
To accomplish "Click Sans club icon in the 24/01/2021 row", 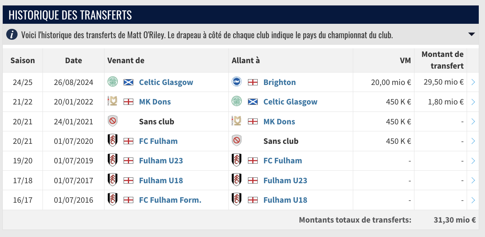I will point(112,121).
